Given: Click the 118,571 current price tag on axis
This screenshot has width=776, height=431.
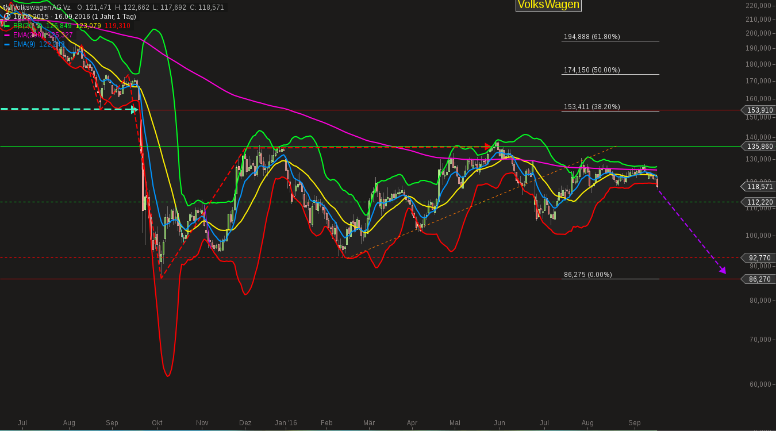Looking at the screenshot, I should click(759, 187).
